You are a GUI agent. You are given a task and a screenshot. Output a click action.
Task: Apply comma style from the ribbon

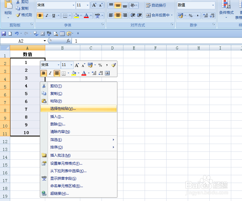point(197,16)
